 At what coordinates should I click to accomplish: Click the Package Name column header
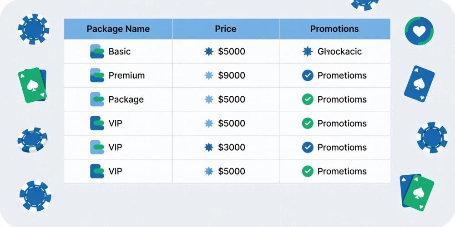pos(118,29)
